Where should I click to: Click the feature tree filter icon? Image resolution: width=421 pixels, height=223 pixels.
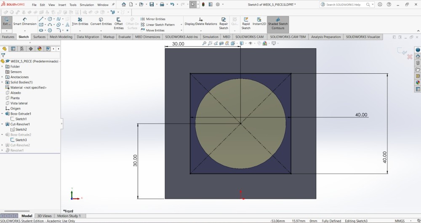tap(3, 55)
